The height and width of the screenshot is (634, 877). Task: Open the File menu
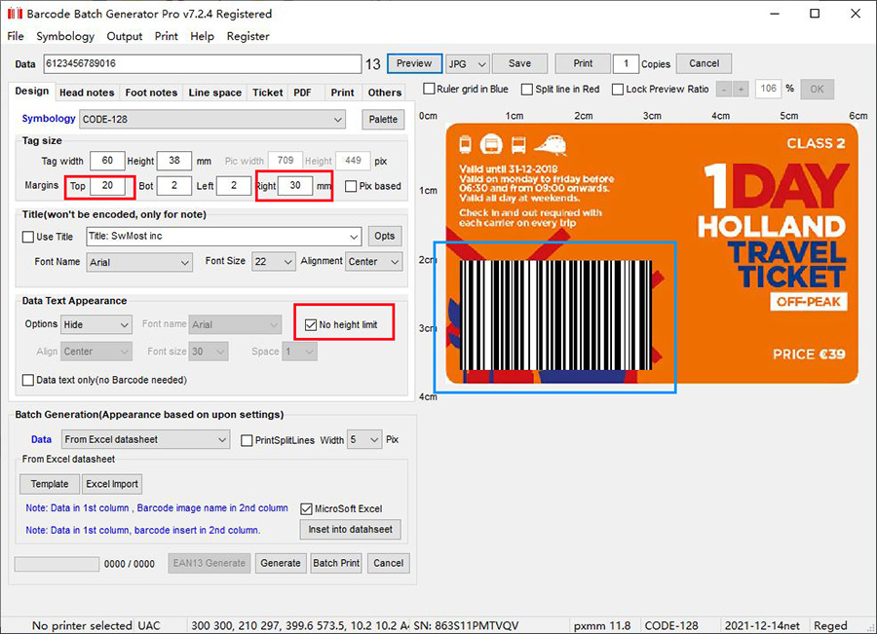16,36
